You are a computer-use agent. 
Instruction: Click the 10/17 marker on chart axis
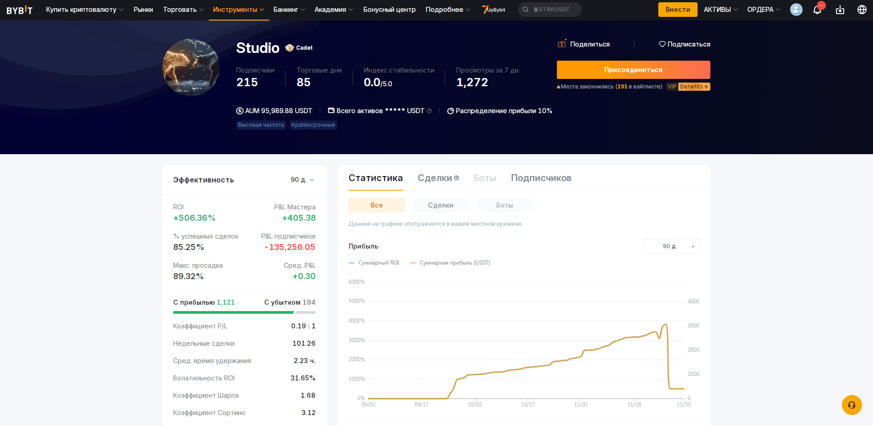(x=528, y=405)
